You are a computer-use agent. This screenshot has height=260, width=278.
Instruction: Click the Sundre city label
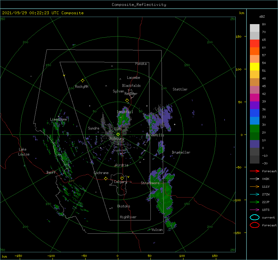click(x=94, y=128)
